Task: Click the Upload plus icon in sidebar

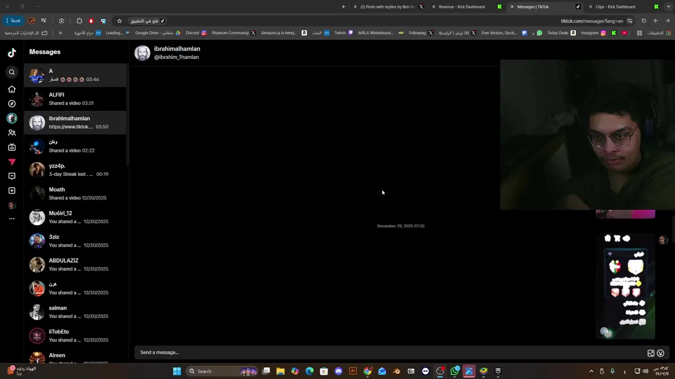Action: [x=12, y=191]
